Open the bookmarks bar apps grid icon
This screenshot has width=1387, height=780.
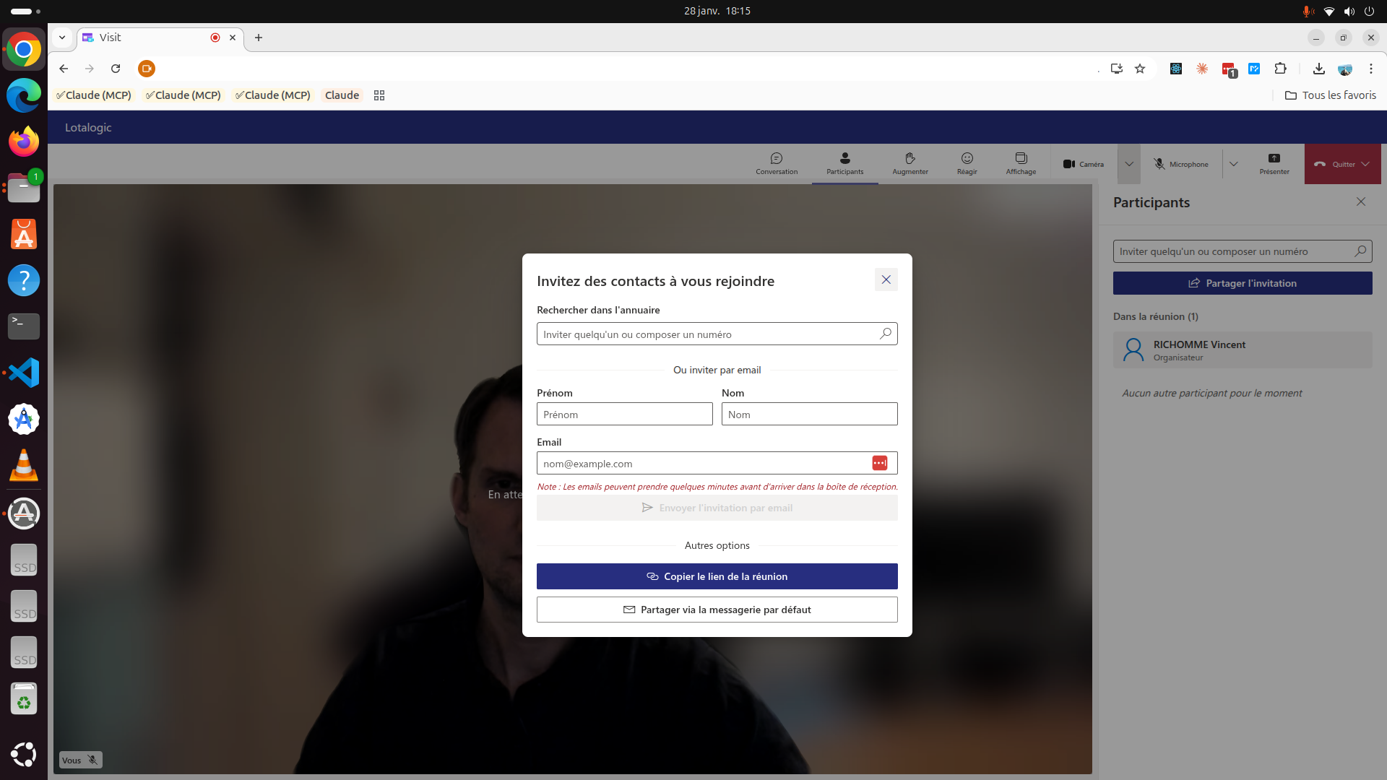[379, 95]
